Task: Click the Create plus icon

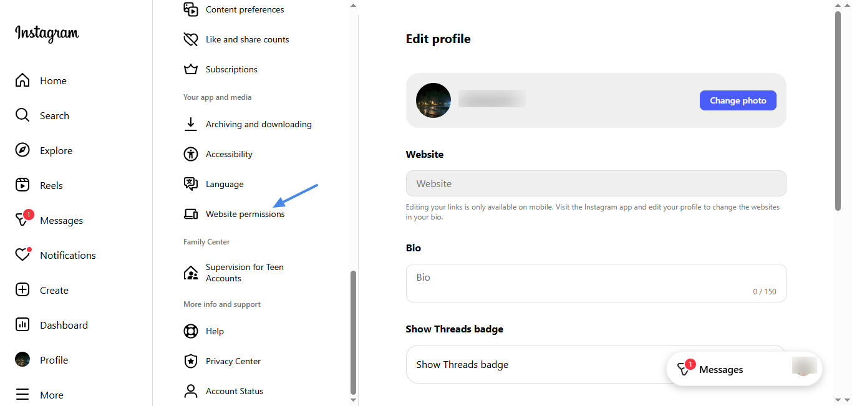Action: point(22,290)
